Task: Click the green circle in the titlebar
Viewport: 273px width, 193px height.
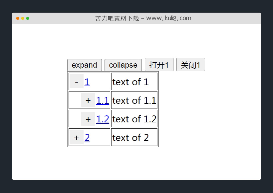Action: tap(28, 19)
